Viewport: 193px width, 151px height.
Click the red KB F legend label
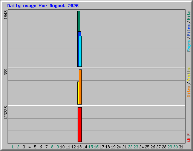[189, 138]
